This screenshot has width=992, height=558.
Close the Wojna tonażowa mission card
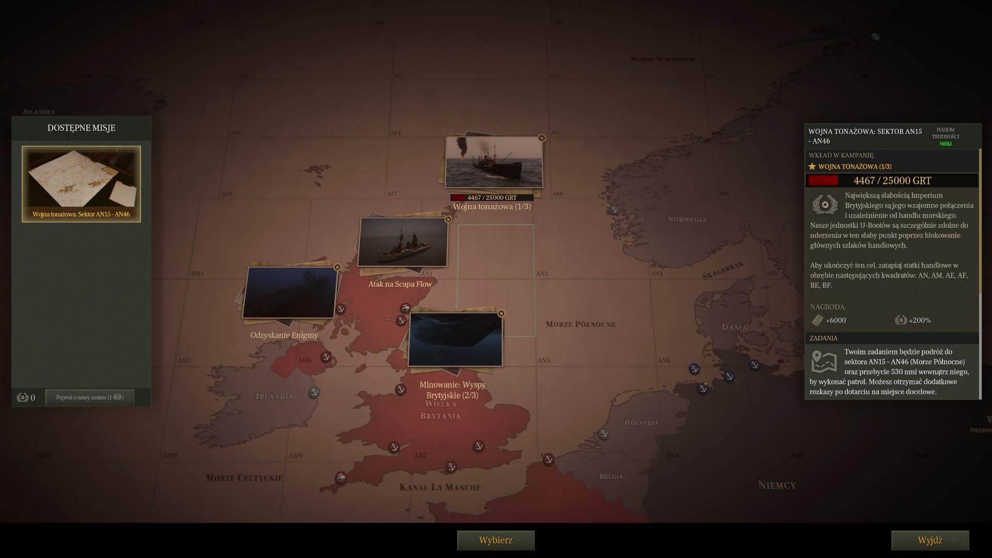[x=541, y=138]
